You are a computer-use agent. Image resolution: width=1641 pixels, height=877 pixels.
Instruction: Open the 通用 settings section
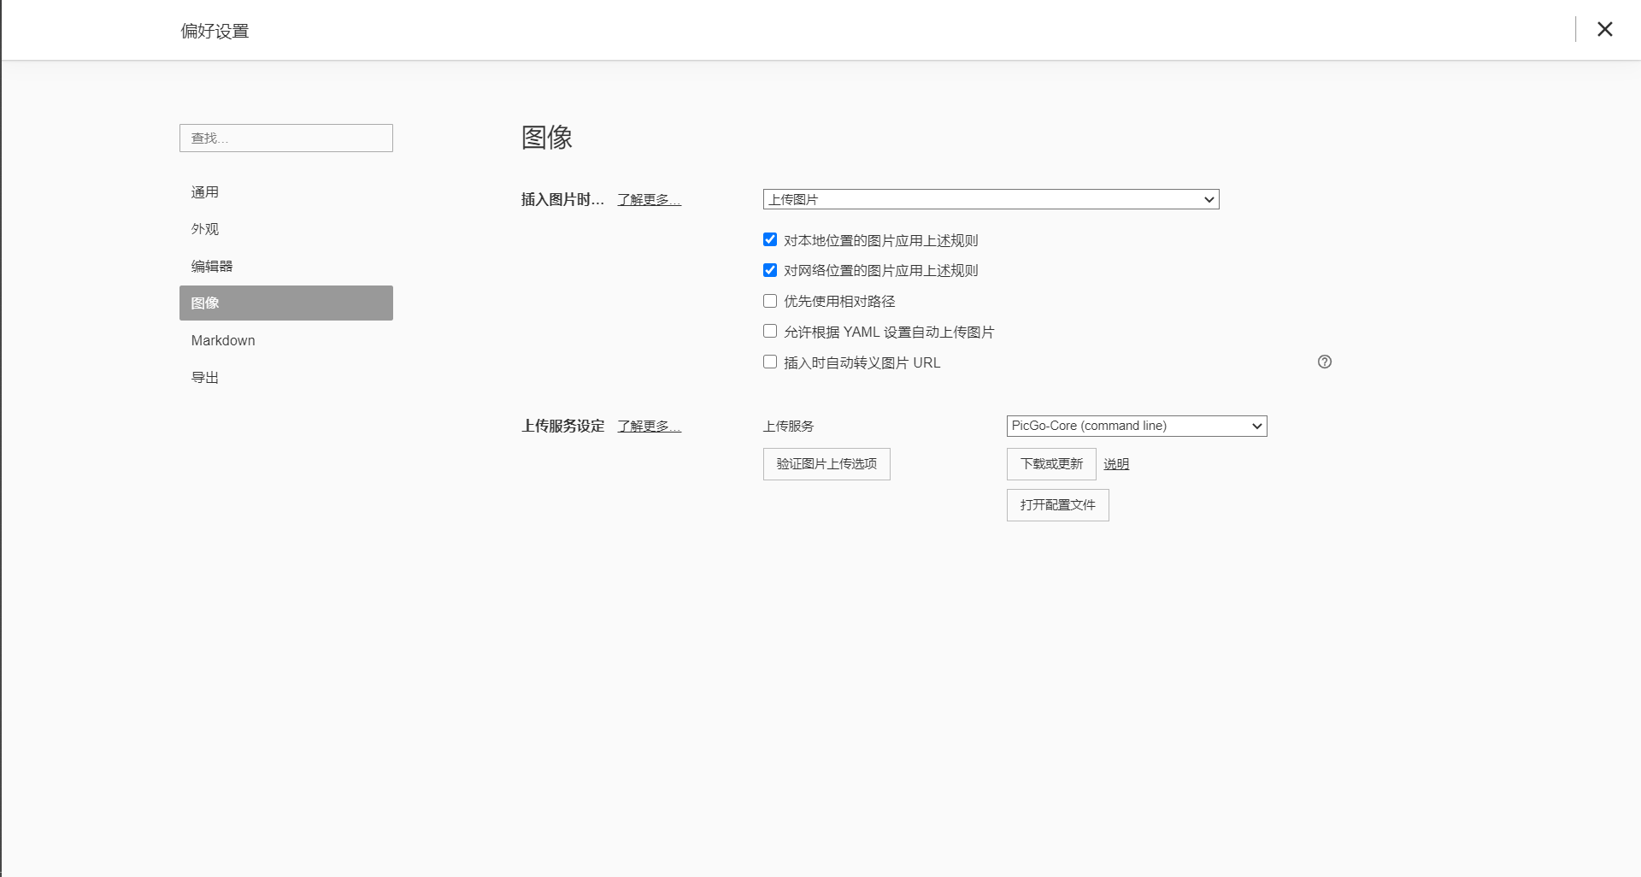coord(286,192)
